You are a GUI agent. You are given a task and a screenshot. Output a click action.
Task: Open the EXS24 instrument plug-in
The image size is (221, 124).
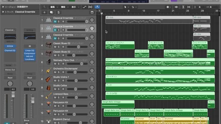click(10, 46)
